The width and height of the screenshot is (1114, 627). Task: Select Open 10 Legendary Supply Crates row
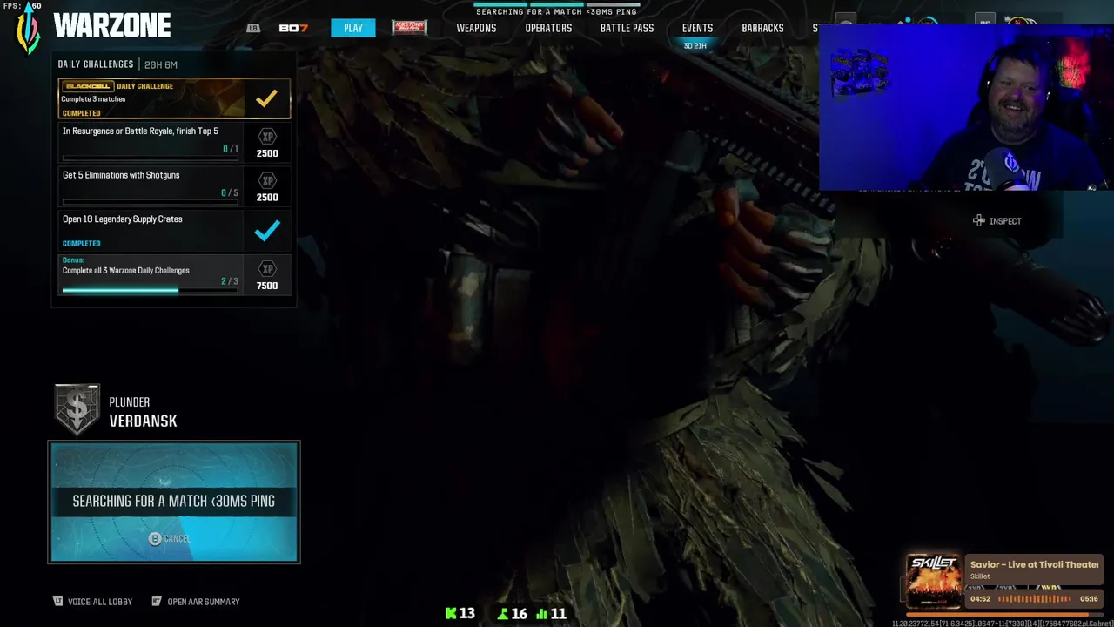174,230
